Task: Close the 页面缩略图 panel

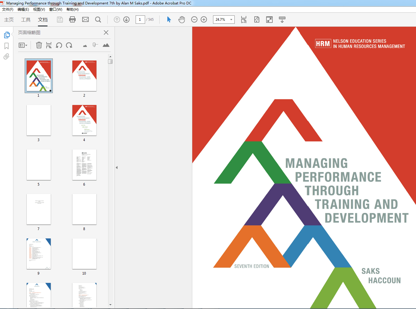Action: [106, 33]
